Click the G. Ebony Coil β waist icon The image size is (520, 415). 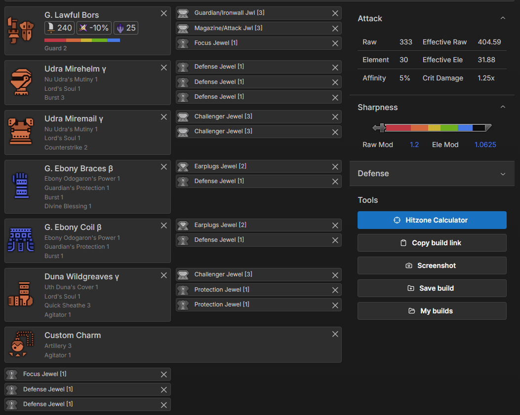(21, 240)
